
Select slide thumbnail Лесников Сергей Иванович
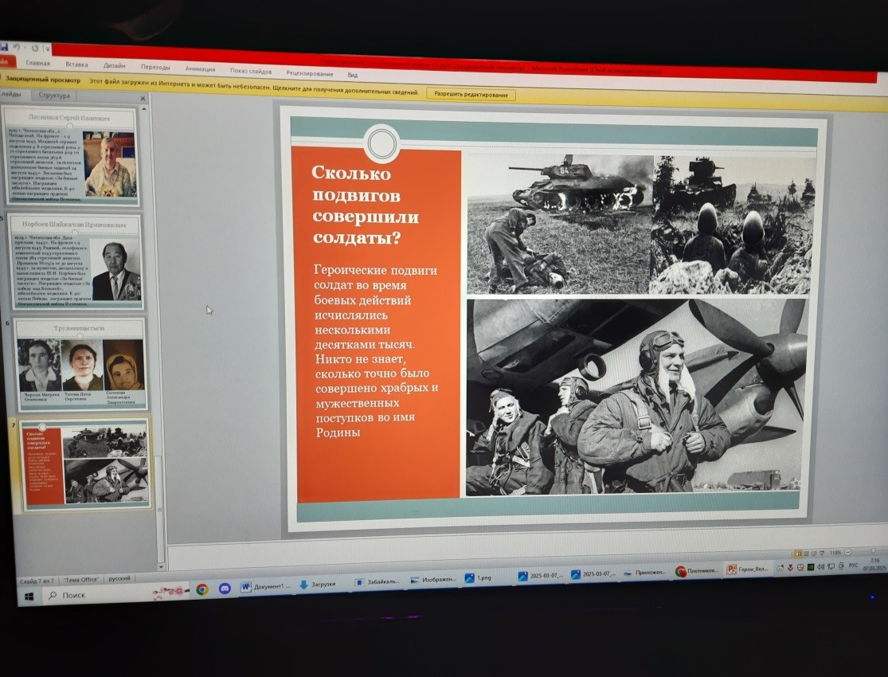[72, 156]
